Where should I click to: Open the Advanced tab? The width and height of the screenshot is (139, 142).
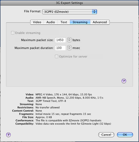100,22
